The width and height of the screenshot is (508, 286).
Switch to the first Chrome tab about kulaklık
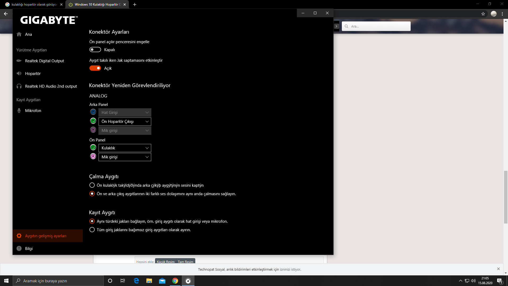[x=34, y=5]
